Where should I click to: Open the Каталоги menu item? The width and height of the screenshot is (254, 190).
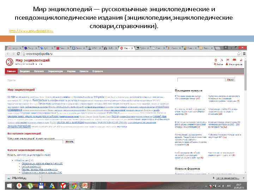39,71
